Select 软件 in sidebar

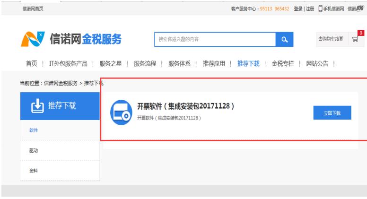(x=34, y=130)
